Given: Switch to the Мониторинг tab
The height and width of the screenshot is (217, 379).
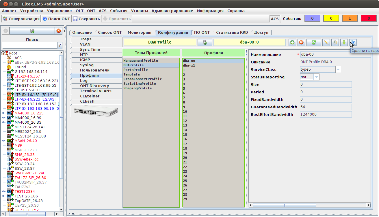Looking at the screenshot, I should pos(140,33).
